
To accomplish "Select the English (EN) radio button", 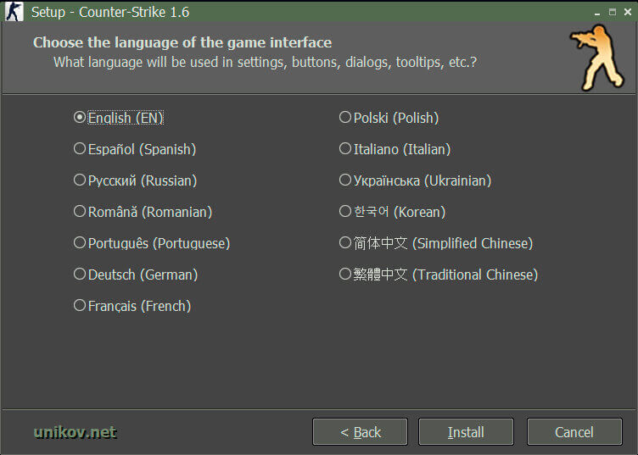I will point(81,118).
